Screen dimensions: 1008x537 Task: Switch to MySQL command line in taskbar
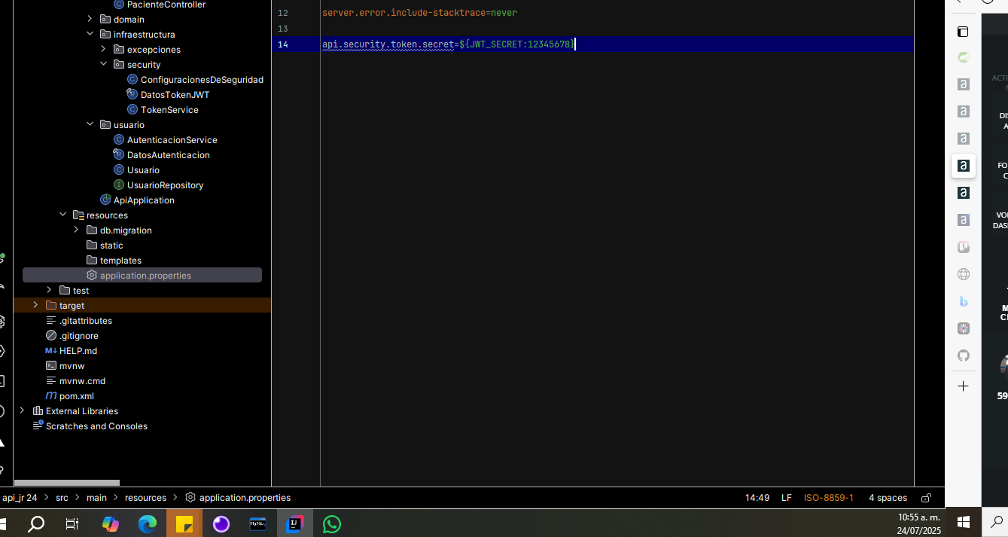258,523
